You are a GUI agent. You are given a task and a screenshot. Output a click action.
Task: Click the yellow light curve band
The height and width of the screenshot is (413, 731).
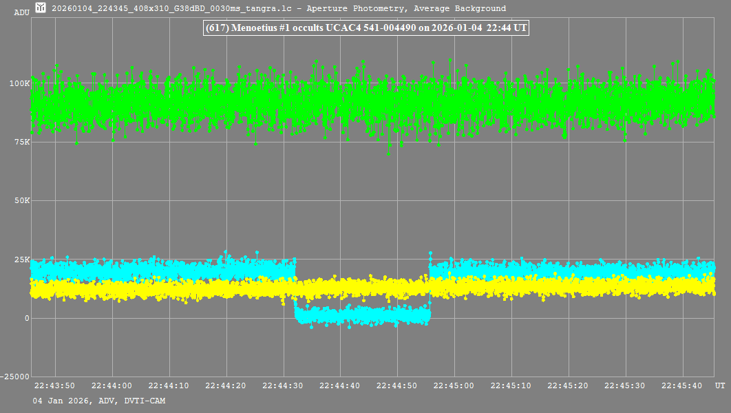pyautogui.click(x=206, y=289)
